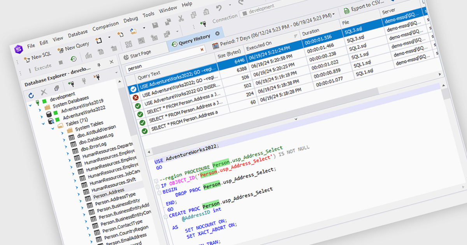Image resolution: width=467 pixels, height=245 pixels.
Task: Open the dropdown arrow beside the Open File icon
Action: pos(144,28)
